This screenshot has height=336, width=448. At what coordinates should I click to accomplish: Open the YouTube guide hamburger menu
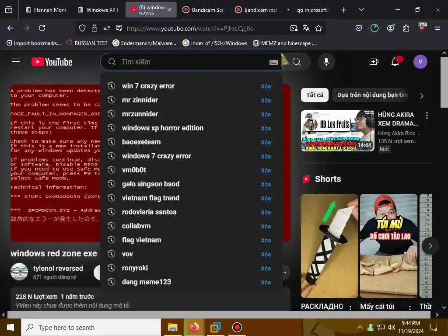[x=16, y=61]
